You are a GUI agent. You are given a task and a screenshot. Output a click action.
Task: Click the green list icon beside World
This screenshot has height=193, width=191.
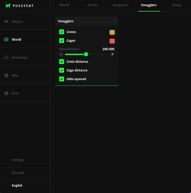pos(6,39)
